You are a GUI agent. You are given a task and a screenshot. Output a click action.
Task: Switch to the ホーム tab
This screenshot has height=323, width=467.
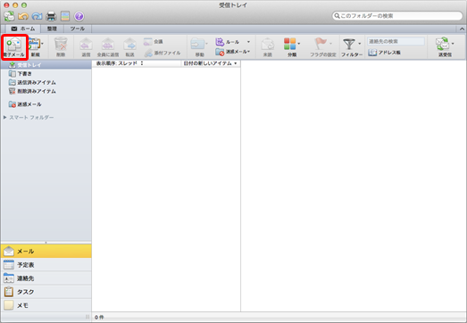point(23,29)
